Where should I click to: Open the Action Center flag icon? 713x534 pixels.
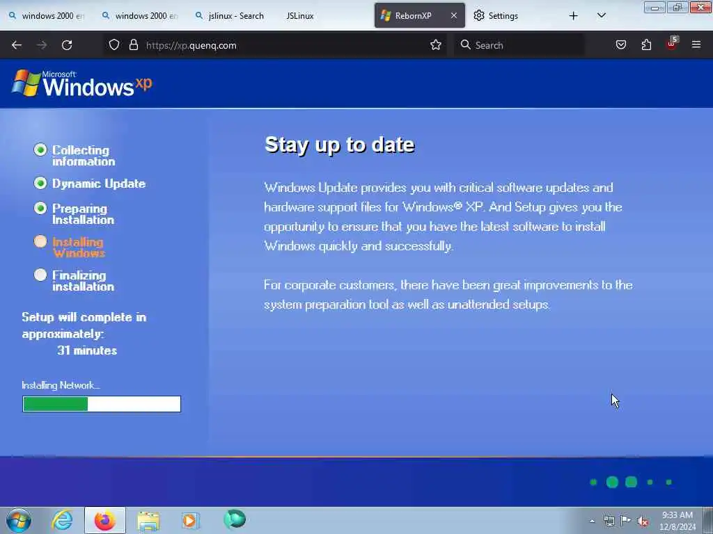click(x=626, y=521)
